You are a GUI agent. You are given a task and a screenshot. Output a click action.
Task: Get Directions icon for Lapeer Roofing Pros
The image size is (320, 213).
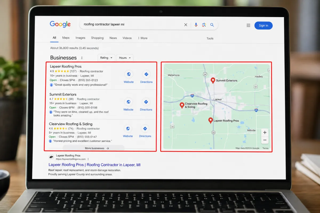click(x=146, y=74)
